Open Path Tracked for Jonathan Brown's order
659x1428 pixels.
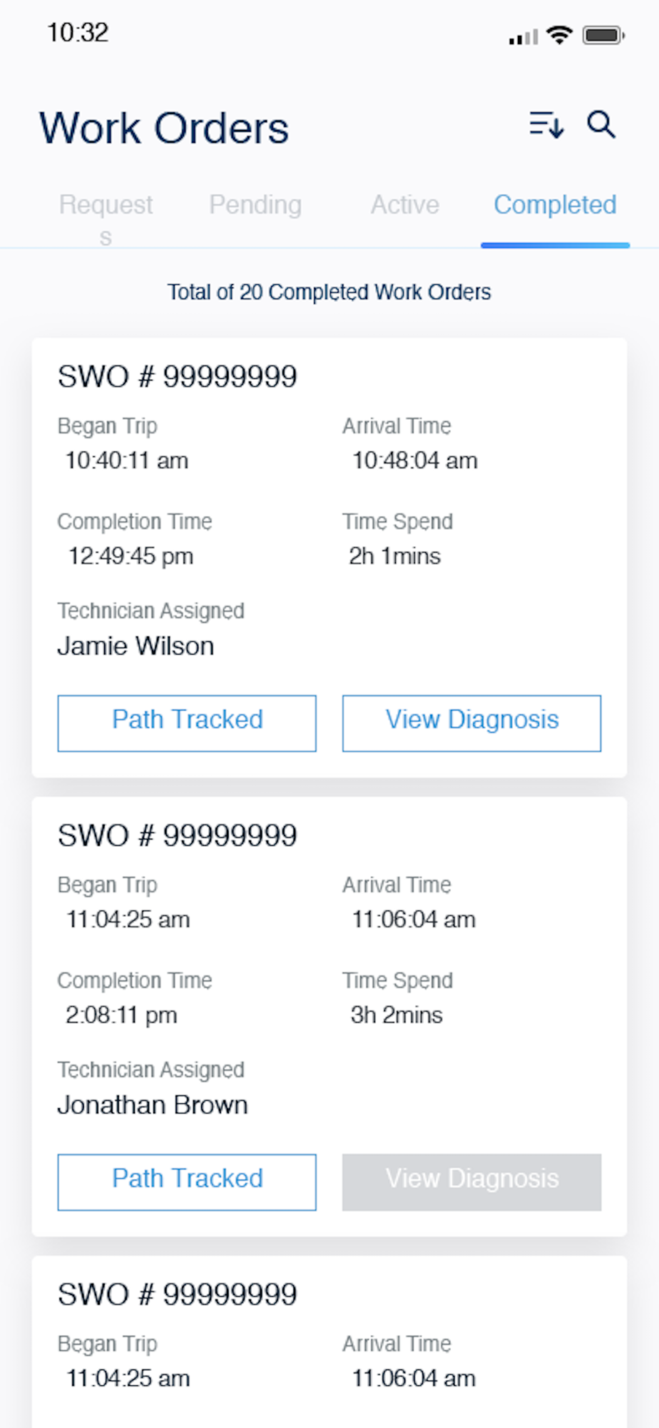(x=187, y=1182)
